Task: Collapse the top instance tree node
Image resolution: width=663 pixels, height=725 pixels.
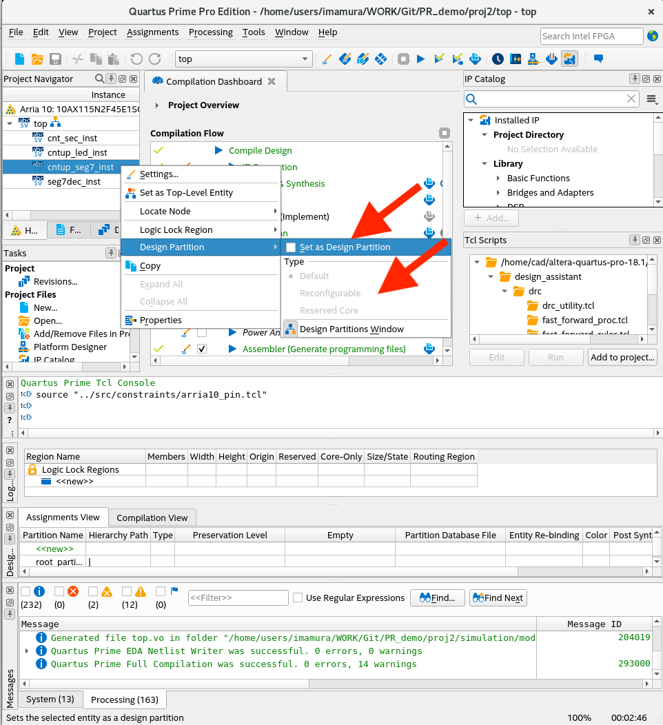Action: click(x=10, y=123)
